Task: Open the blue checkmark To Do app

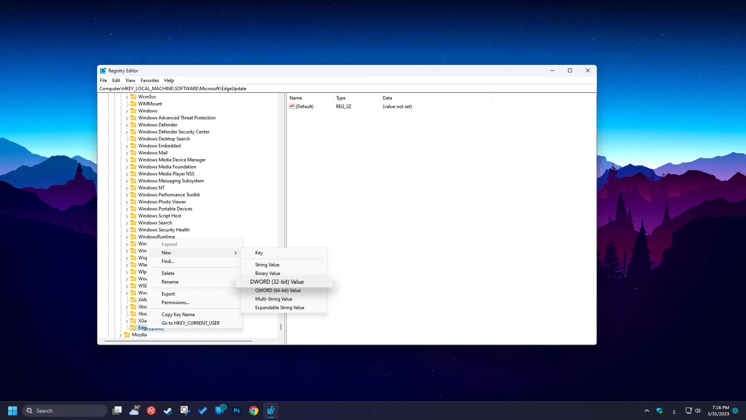Action: click(x=202, y=411)
